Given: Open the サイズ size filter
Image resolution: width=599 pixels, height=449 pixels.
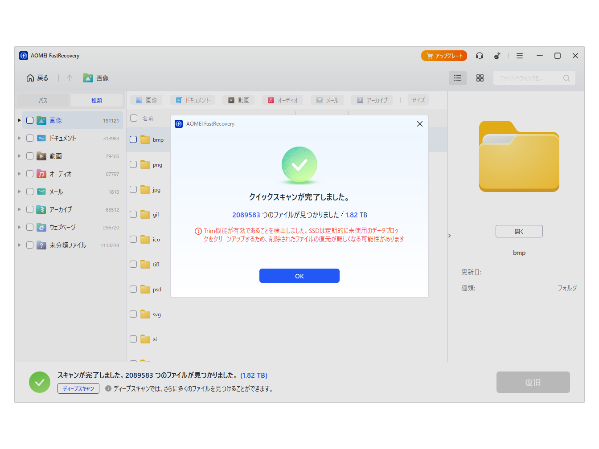Looking at the screenshot, I should coord(418,100).
